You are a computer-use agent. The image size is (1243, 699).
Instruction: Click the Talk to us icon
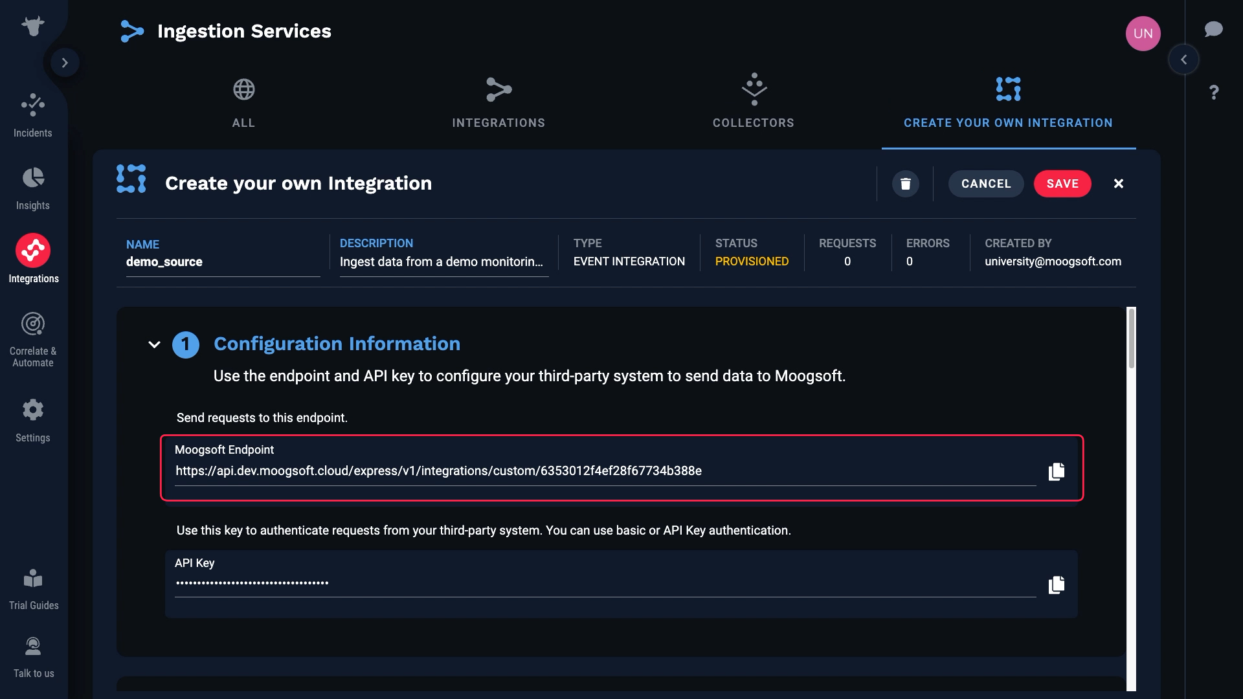point(33,647)
